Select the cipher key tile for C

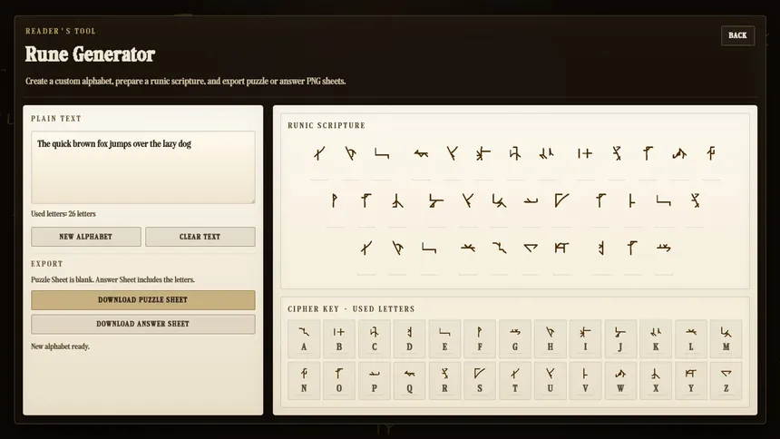(374, 339)
